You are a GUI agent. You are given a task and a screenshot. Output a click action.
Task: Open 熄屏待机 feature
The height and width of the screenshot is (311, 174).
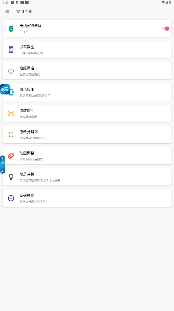click(x=87, y=177)
